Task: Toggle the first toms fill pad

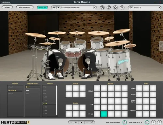Action: (x=139, y=94)
